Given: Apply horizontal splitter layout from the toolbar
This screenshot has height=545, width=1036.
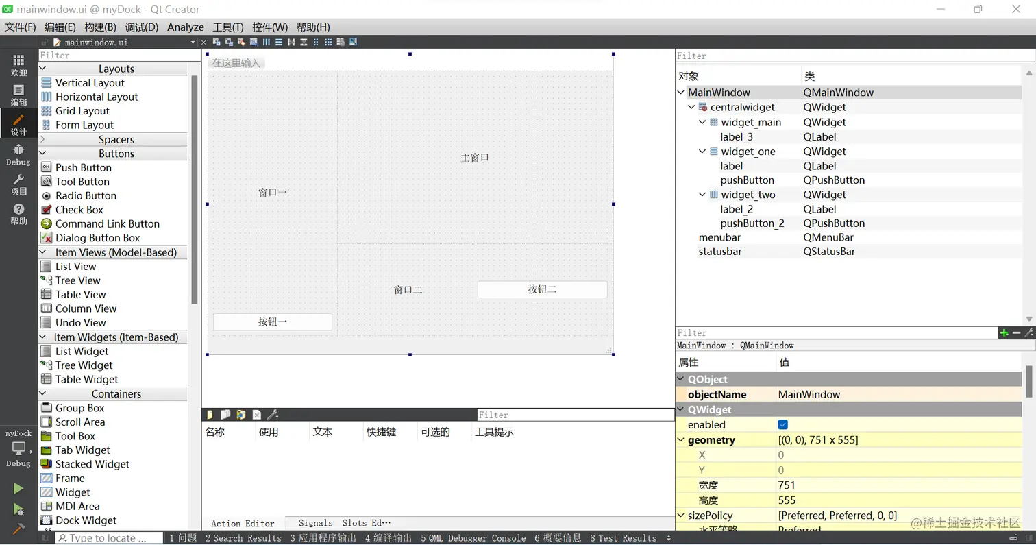Looking at the screenshot, I should [x=291, y=42].
